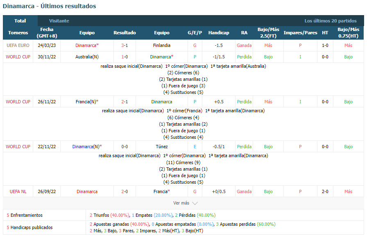Click the '2 Triunfos (40.00%)' summary text
The image size is (369, 238).
(x=109, y=215)
